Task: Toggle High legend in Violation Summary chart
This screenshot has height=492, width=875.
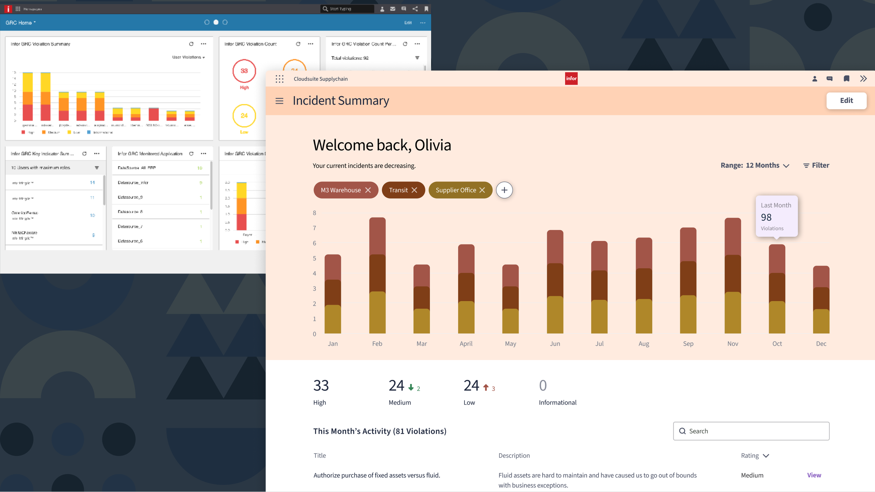Action: point(28,133)
